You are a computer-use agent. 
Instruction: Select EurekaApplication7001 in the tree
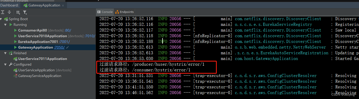tap(38, 42)
